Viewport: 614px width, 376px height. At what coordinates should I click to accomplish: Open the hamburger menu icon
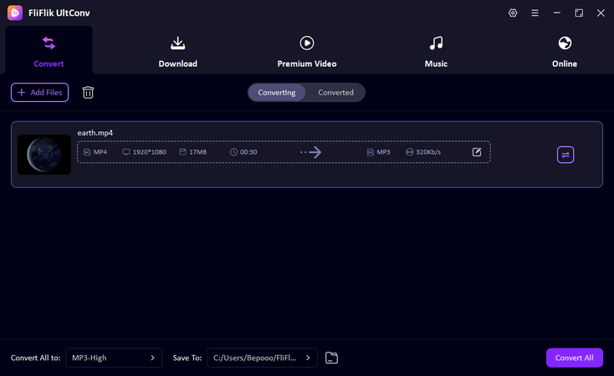(x=535, y=13)
